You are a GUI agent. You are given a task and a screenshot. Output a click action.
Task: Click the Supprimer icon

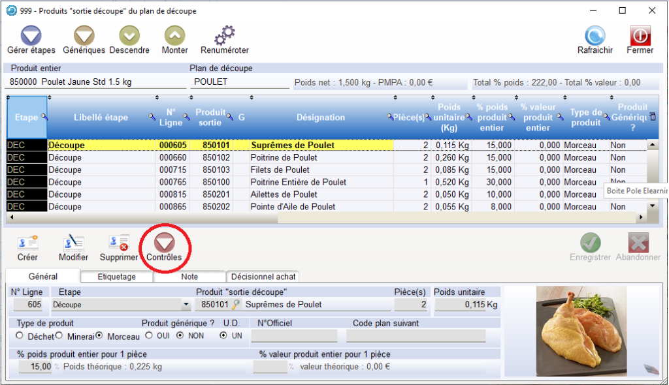[119, 243]
